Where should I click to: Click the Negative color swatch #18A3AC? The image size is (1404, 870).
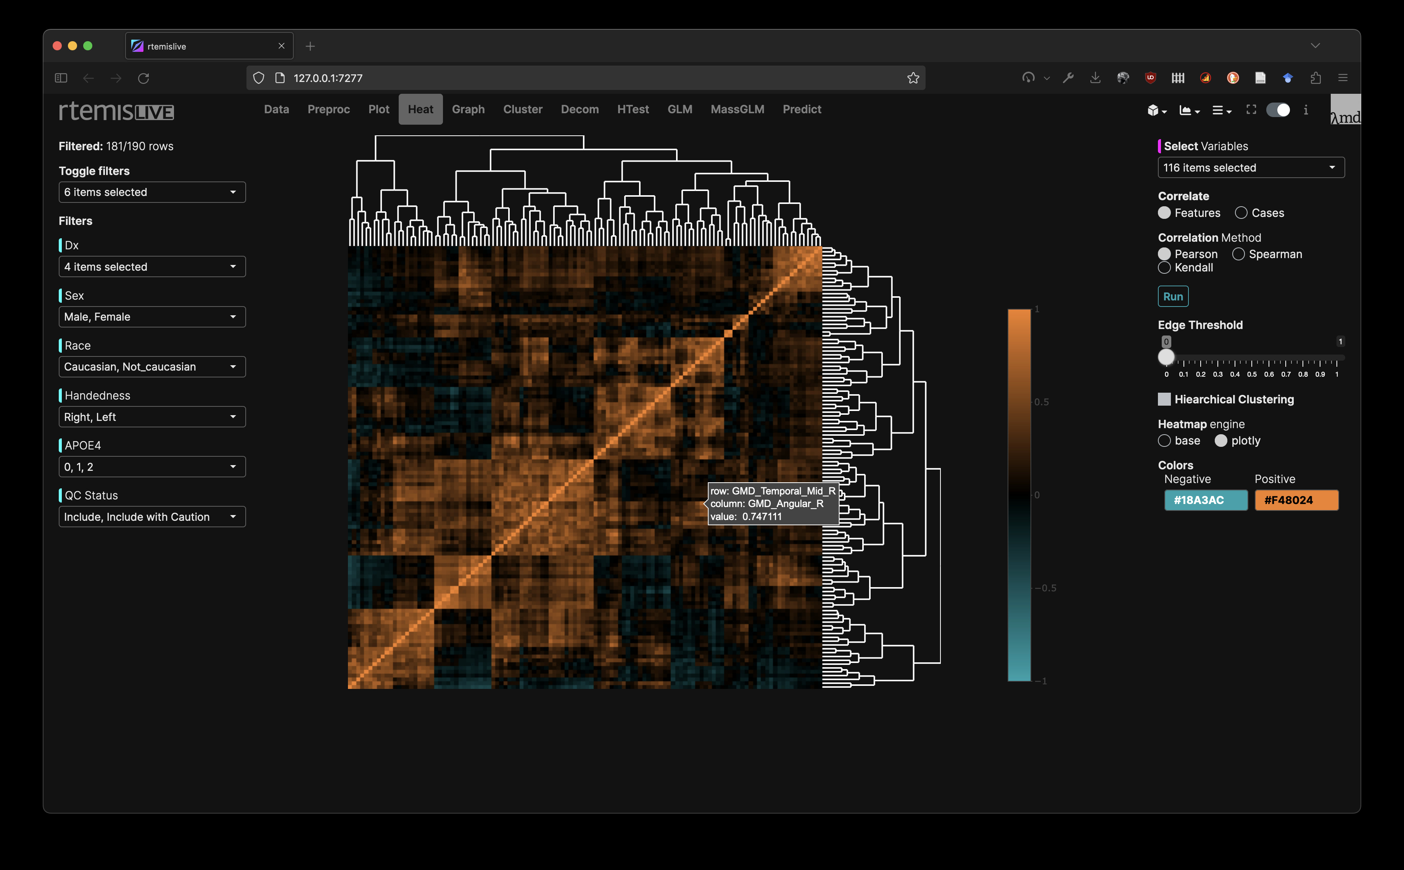coord(1205,500)
